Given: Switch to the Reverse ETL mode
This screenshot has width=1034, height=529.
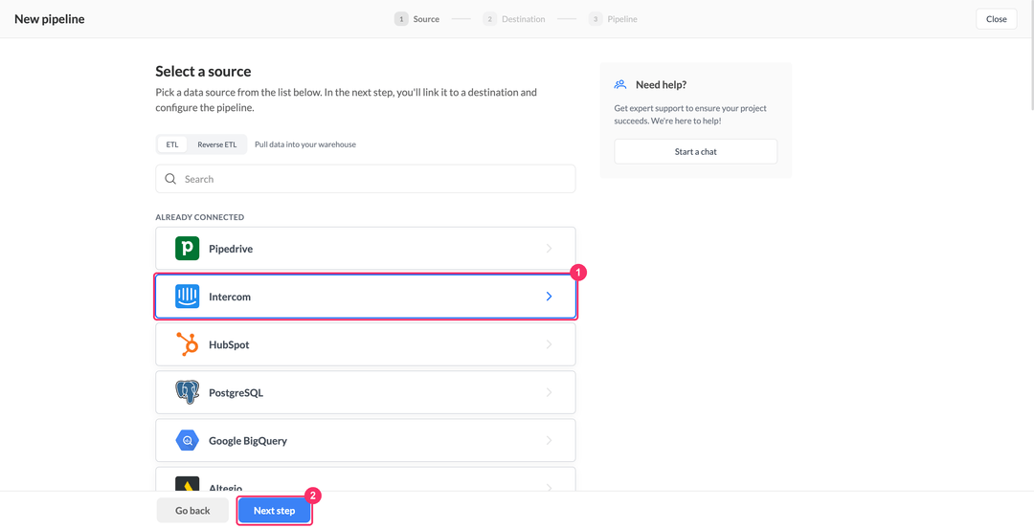Looking at the screenshot, I should pos(217,144).
